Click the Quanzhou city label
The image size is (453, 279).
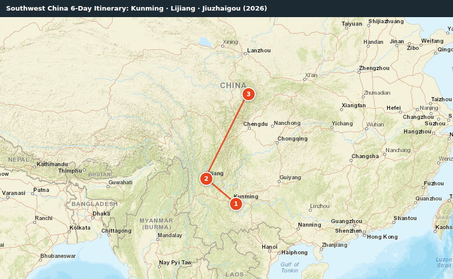point(428,198)
